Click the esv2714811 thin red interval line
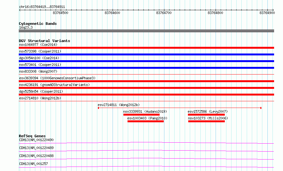283x171 pixels. (180, 108)
